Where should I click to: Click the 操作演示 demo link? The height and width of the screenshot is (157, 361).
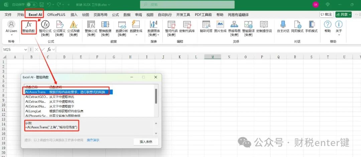point(93,140)
